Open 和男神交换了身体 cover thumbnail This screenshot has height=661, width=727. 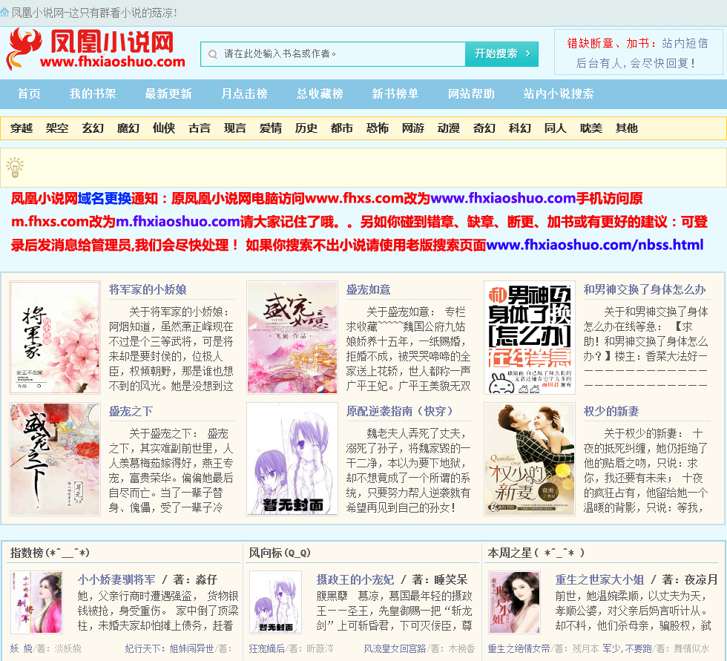530,338
